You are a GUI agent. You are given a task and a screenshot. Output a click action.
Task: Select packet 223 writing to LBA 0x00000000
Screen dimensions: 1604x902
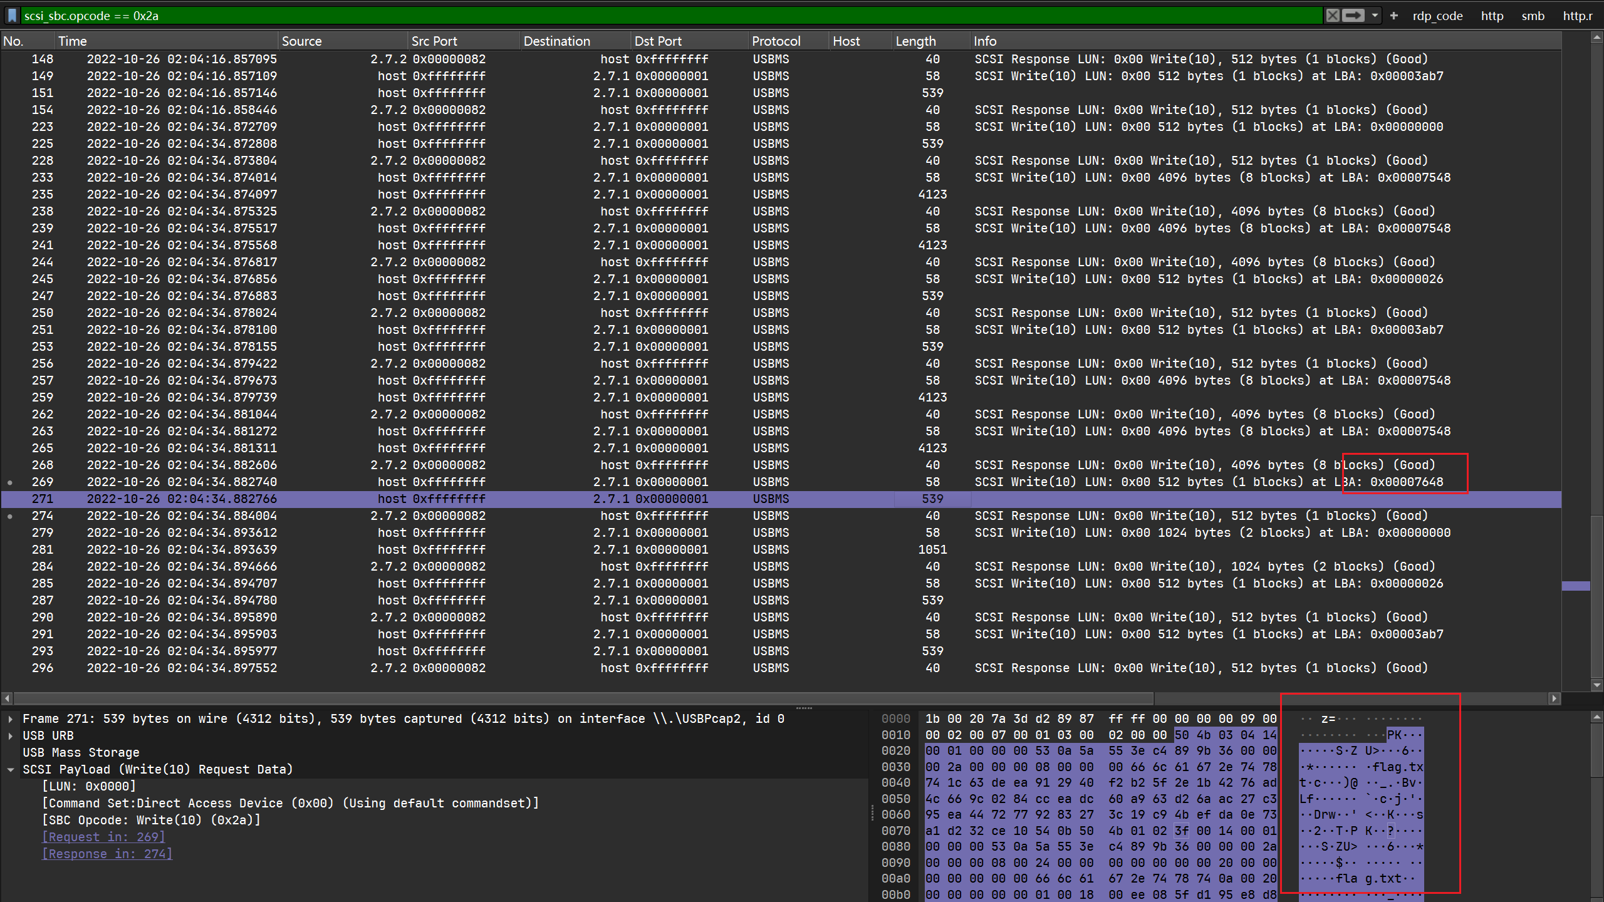pos(781,127)
